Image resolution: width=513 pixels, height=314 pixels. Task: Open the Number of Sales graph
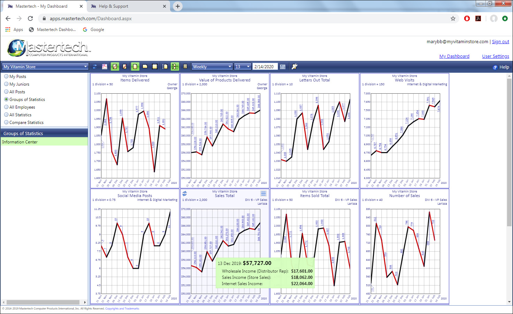coord(405,246)
